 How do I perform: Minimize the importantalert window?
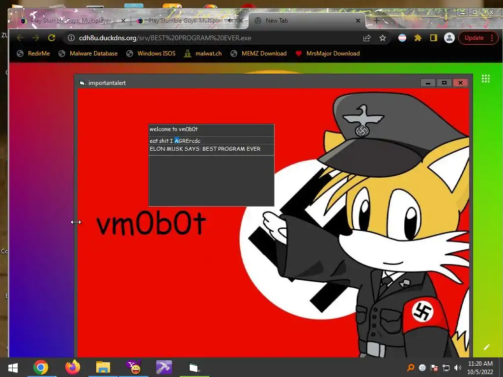[428, 82]
